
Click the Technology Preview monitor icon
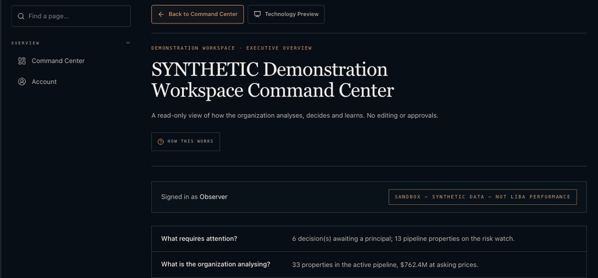pos(257,14)
